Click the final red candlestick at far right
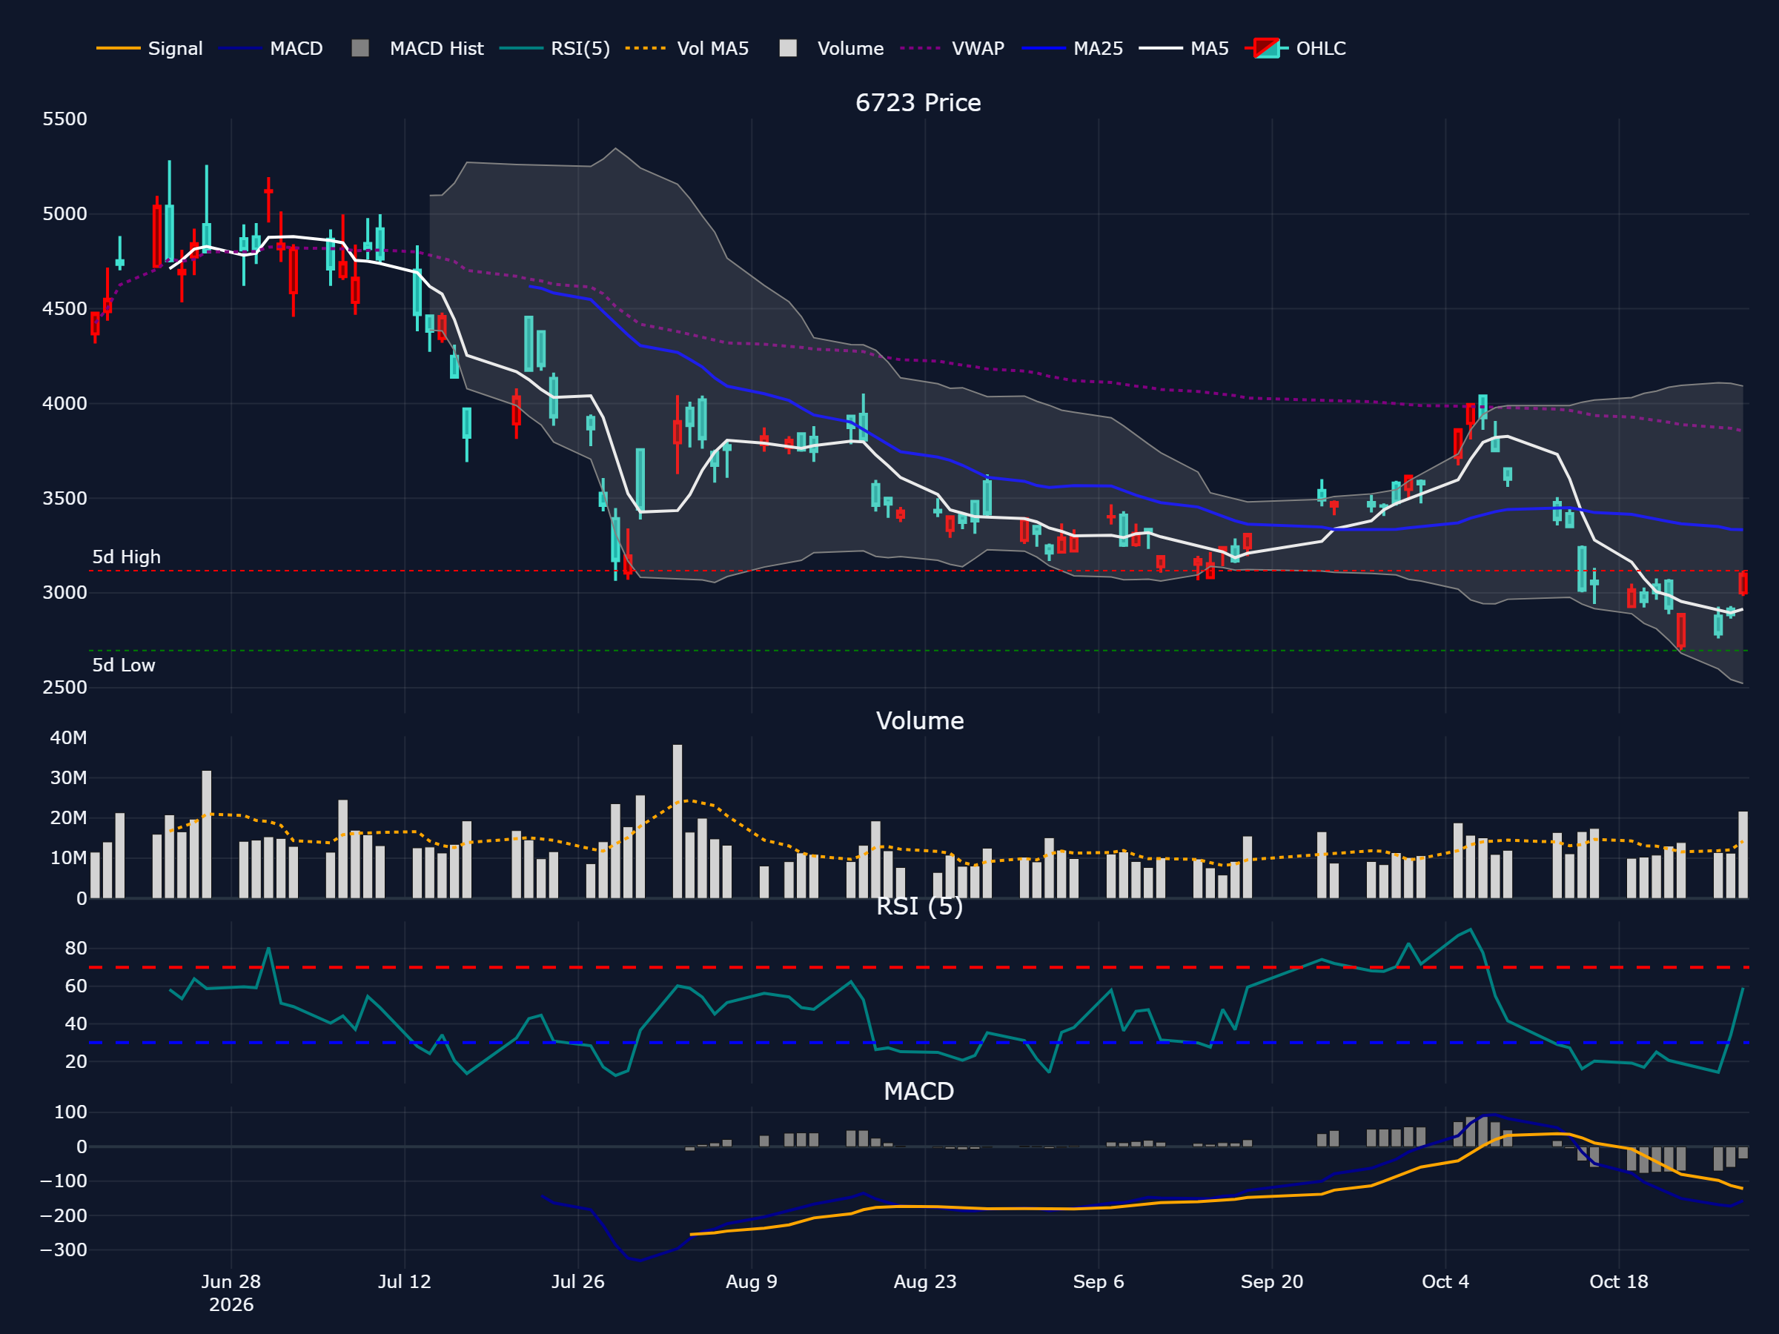Image resolution: width=1779 pixels, height=1334 pixels. point(1743,584)
